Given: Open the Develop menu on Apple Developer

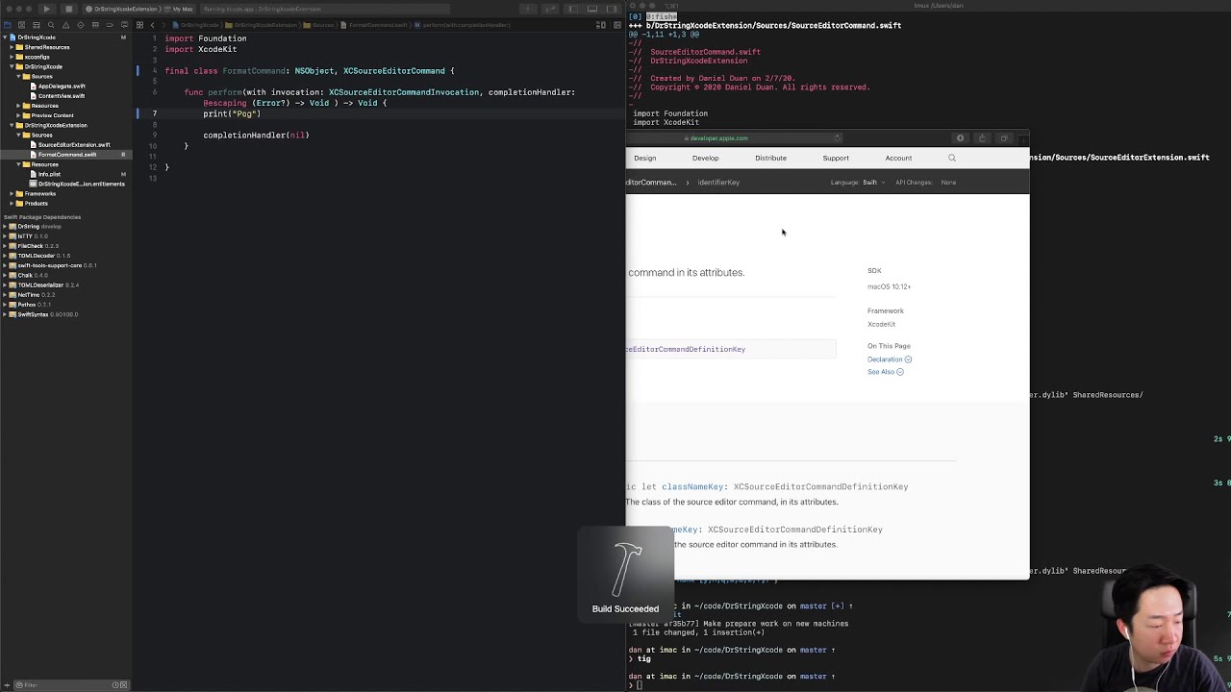Looking at the screenshot, I should pyautogui.click(x=705, y=158).
